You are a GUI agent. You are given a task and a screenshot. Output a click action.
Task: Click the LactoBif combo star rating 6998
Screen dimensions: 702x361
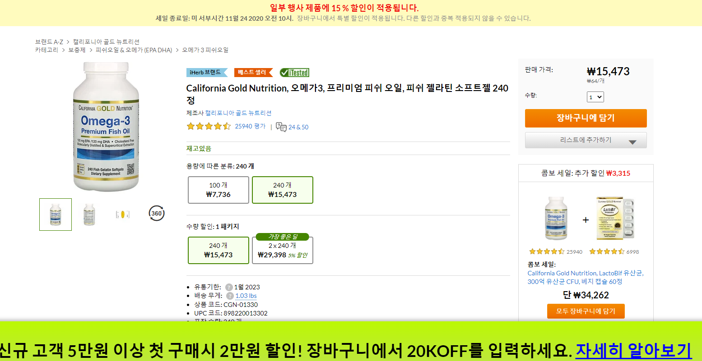tap(607, 252)
